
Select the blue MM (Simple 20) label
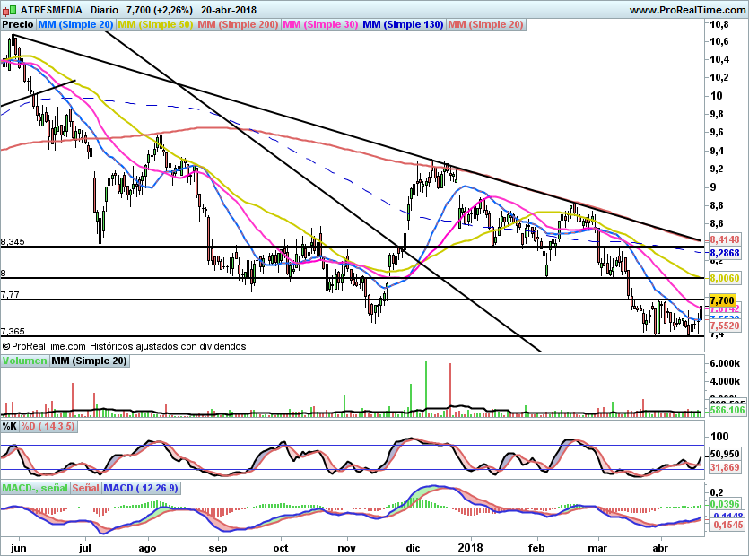point(75,25)
